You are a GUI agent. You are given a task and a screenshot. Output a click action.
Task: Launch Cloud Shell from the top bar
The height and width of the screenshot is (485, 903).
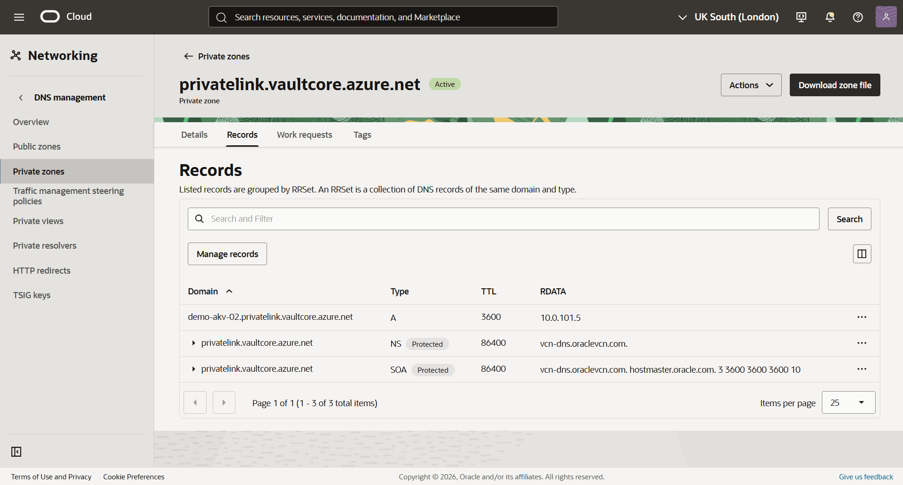click(801, 17)
